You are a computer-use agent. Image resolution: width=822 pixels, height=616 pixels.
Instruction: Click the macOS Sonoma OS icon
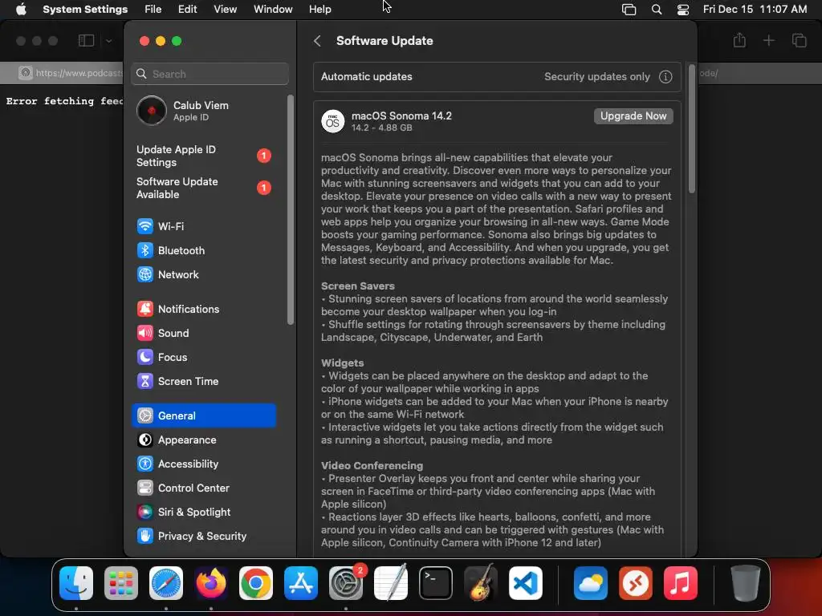[x=333, y=122]
